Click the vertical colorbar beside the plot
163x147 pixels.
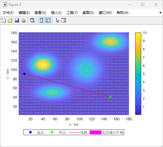pos(138,74)
